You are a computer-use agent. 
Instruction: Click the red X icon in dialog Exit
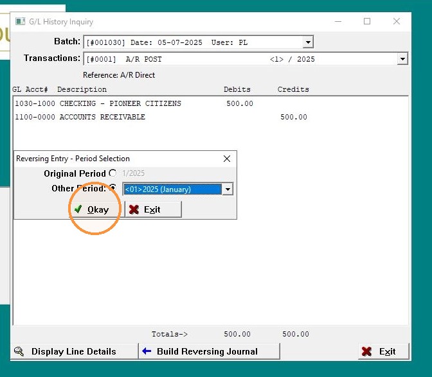134,209
